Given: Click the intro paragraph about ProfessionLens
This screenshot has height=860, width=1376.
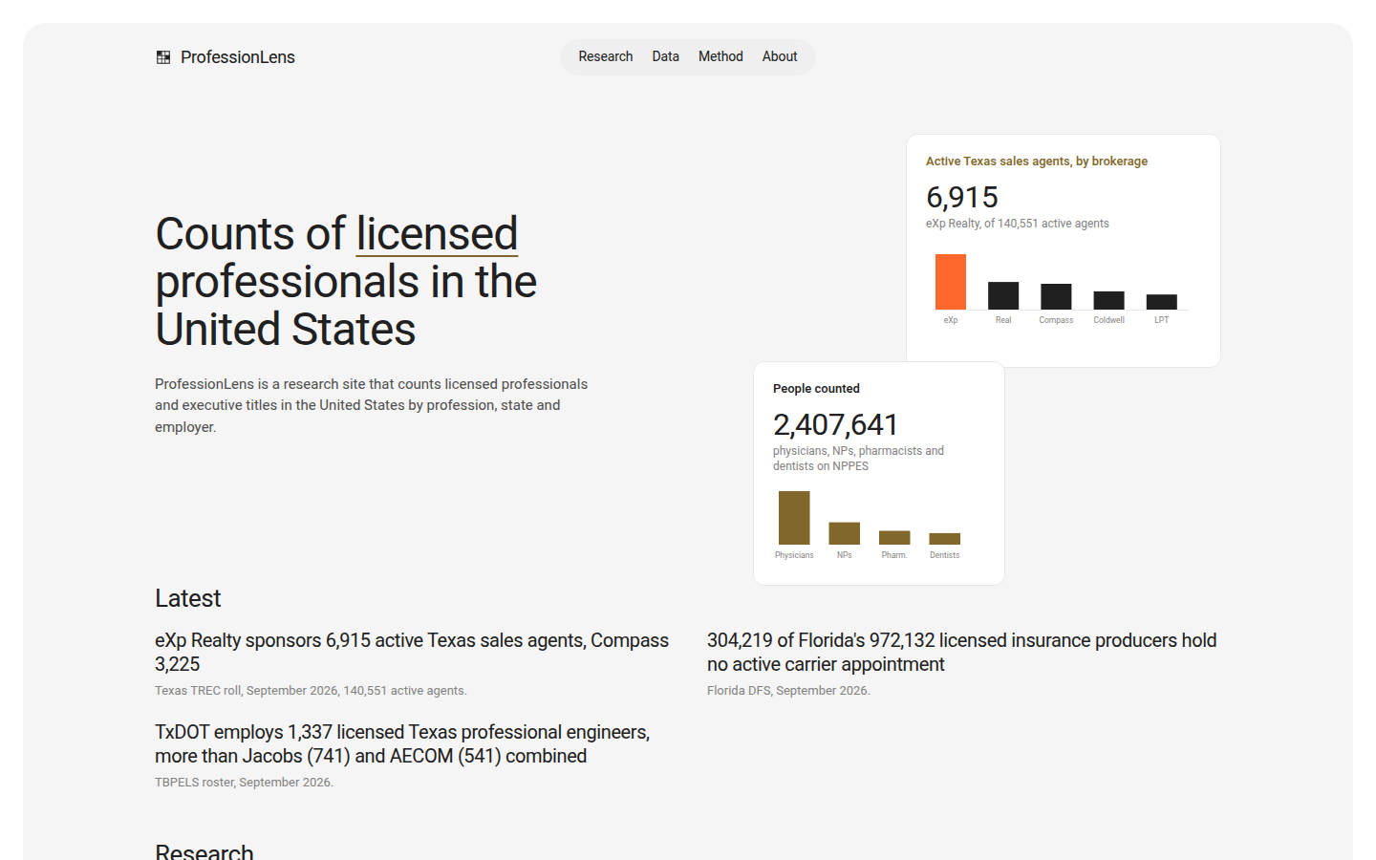Looking at the screenshot, I should click(372, 405).
